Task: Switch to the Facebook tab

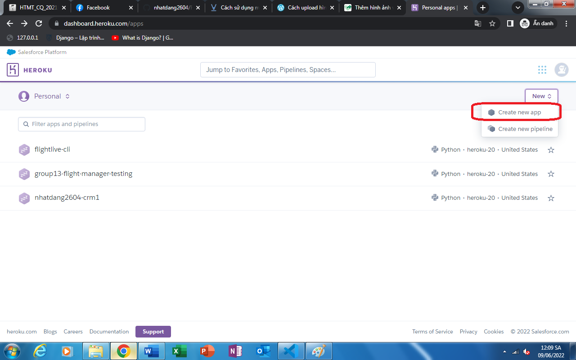Action: [104, 8]
